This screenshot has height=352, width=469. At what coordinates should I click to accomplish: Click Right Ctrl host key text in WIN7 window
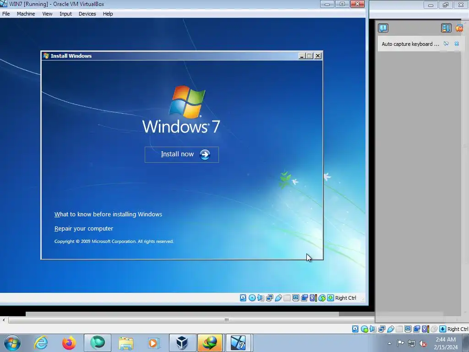click(345, 298)
